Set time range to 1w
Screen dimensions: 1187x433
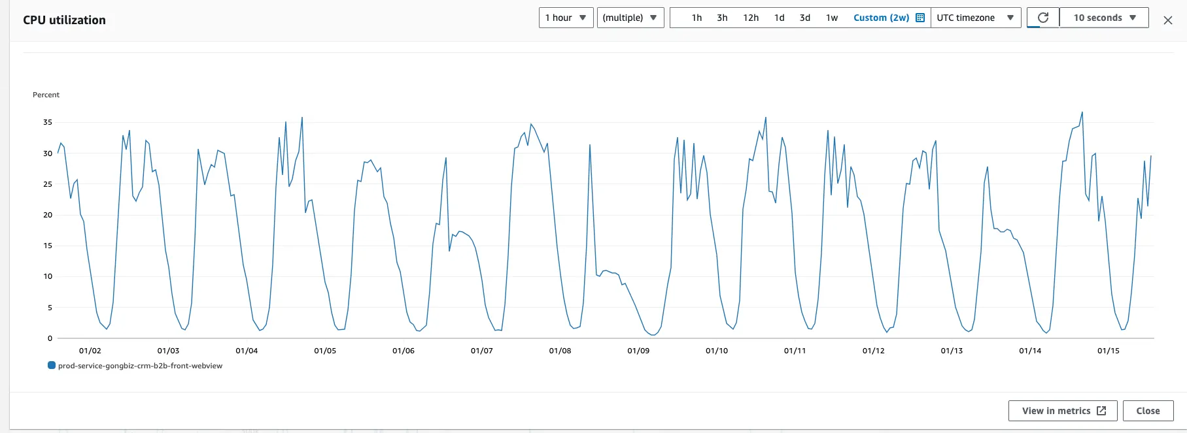click(x=832, y=18)
